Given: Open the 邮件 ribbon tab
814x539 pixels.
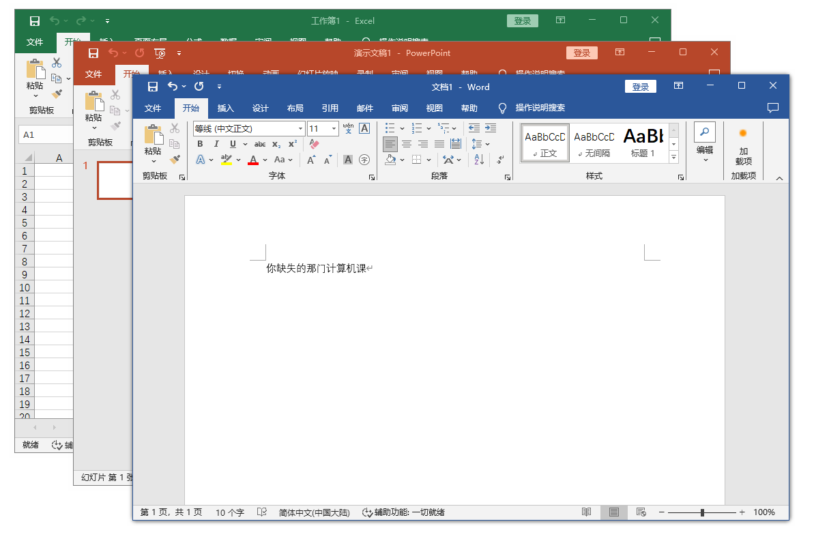Looking at the screenshot, I should coord(364,108).
